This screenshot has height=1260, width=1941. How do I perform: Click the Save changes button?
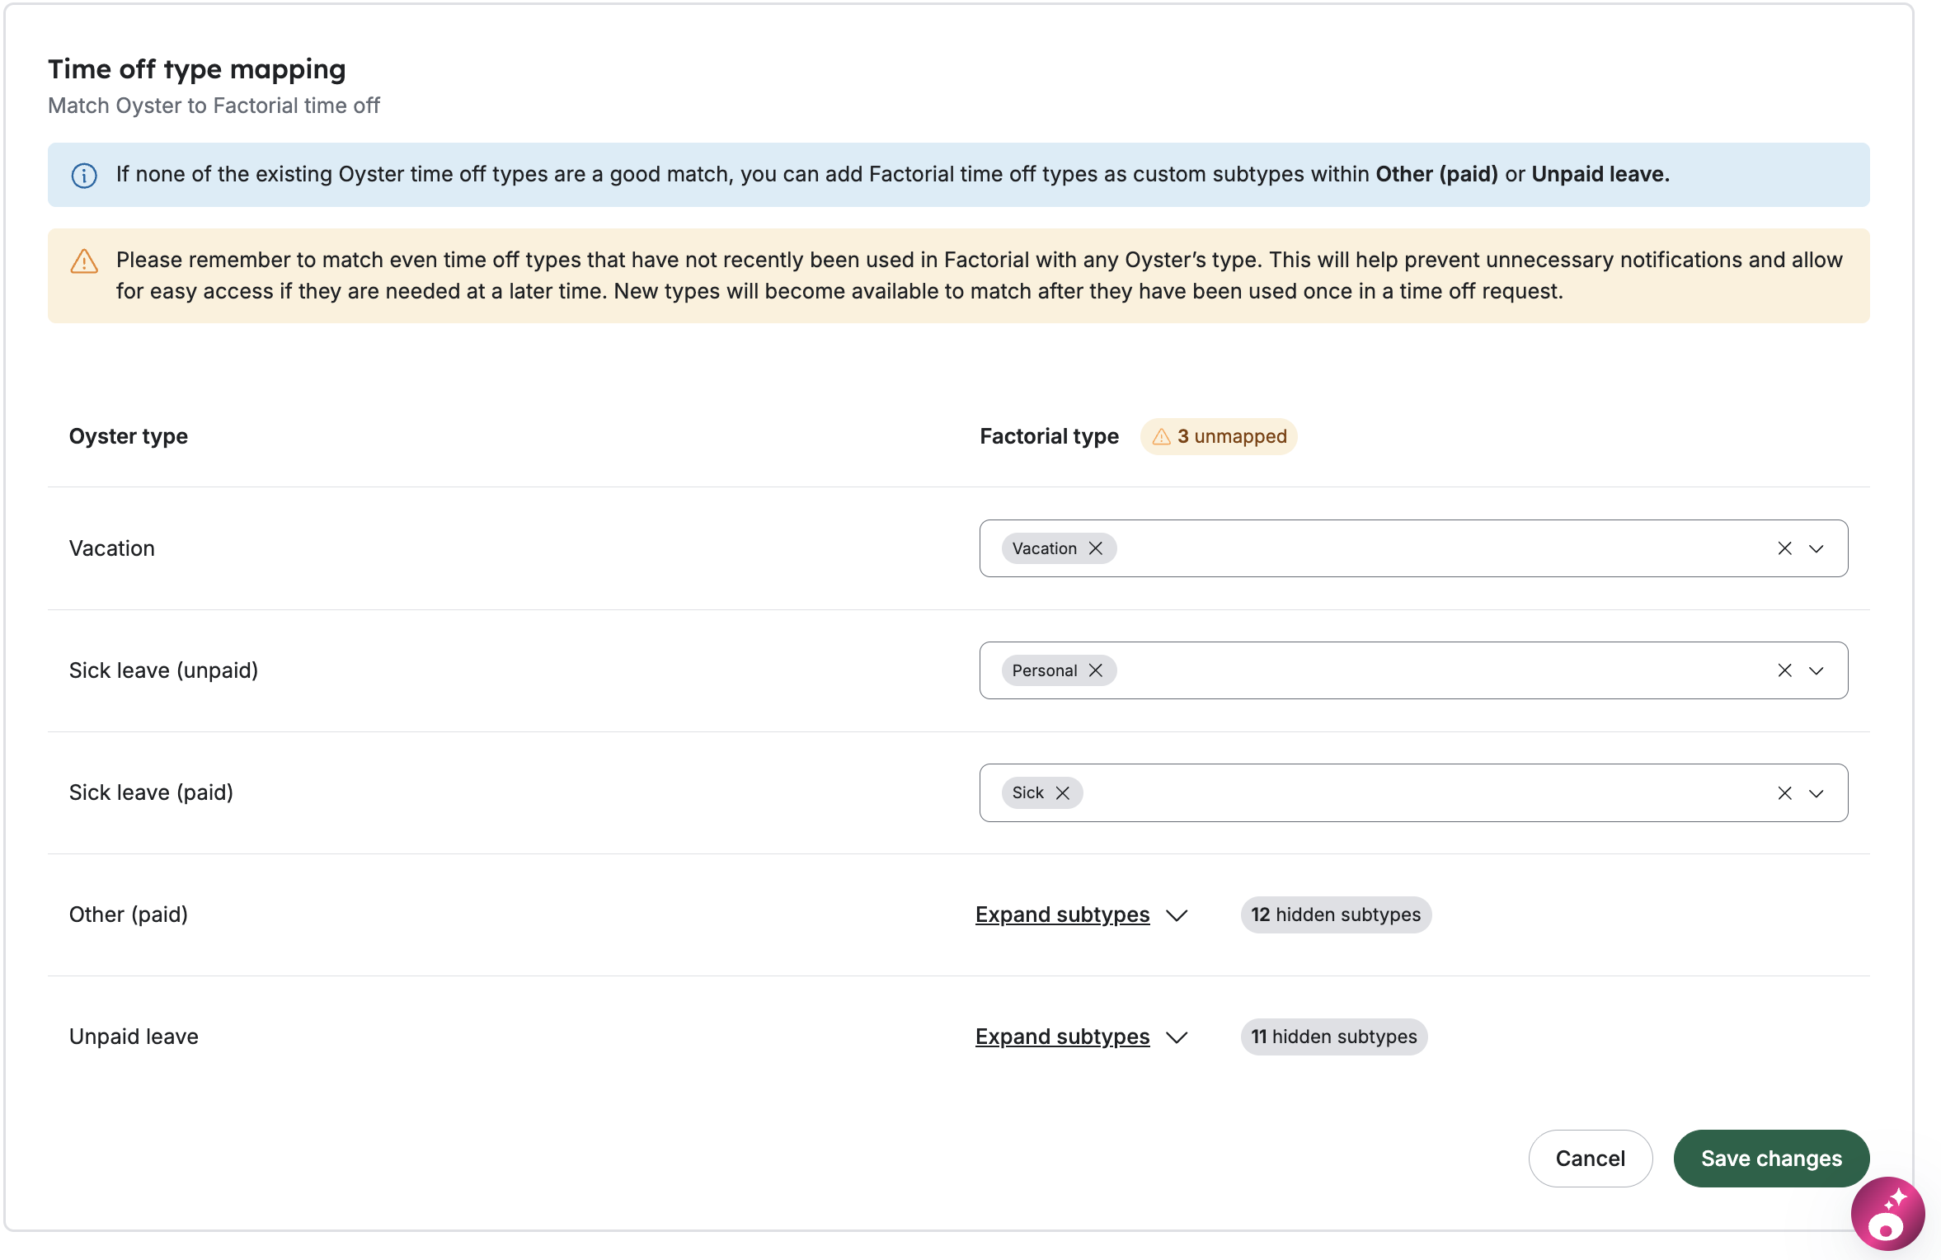[x=1771, y=1159]
